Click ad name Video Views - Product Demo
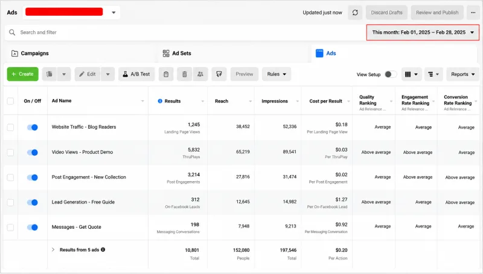 (x=82, y=152)
